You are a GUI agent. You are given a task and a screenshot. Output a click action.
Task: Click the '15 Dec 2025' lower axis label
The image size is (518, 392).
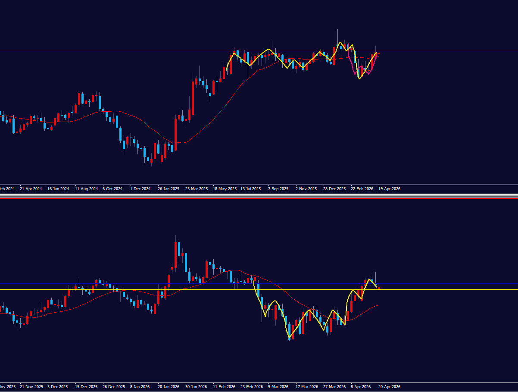click(86, 387)
